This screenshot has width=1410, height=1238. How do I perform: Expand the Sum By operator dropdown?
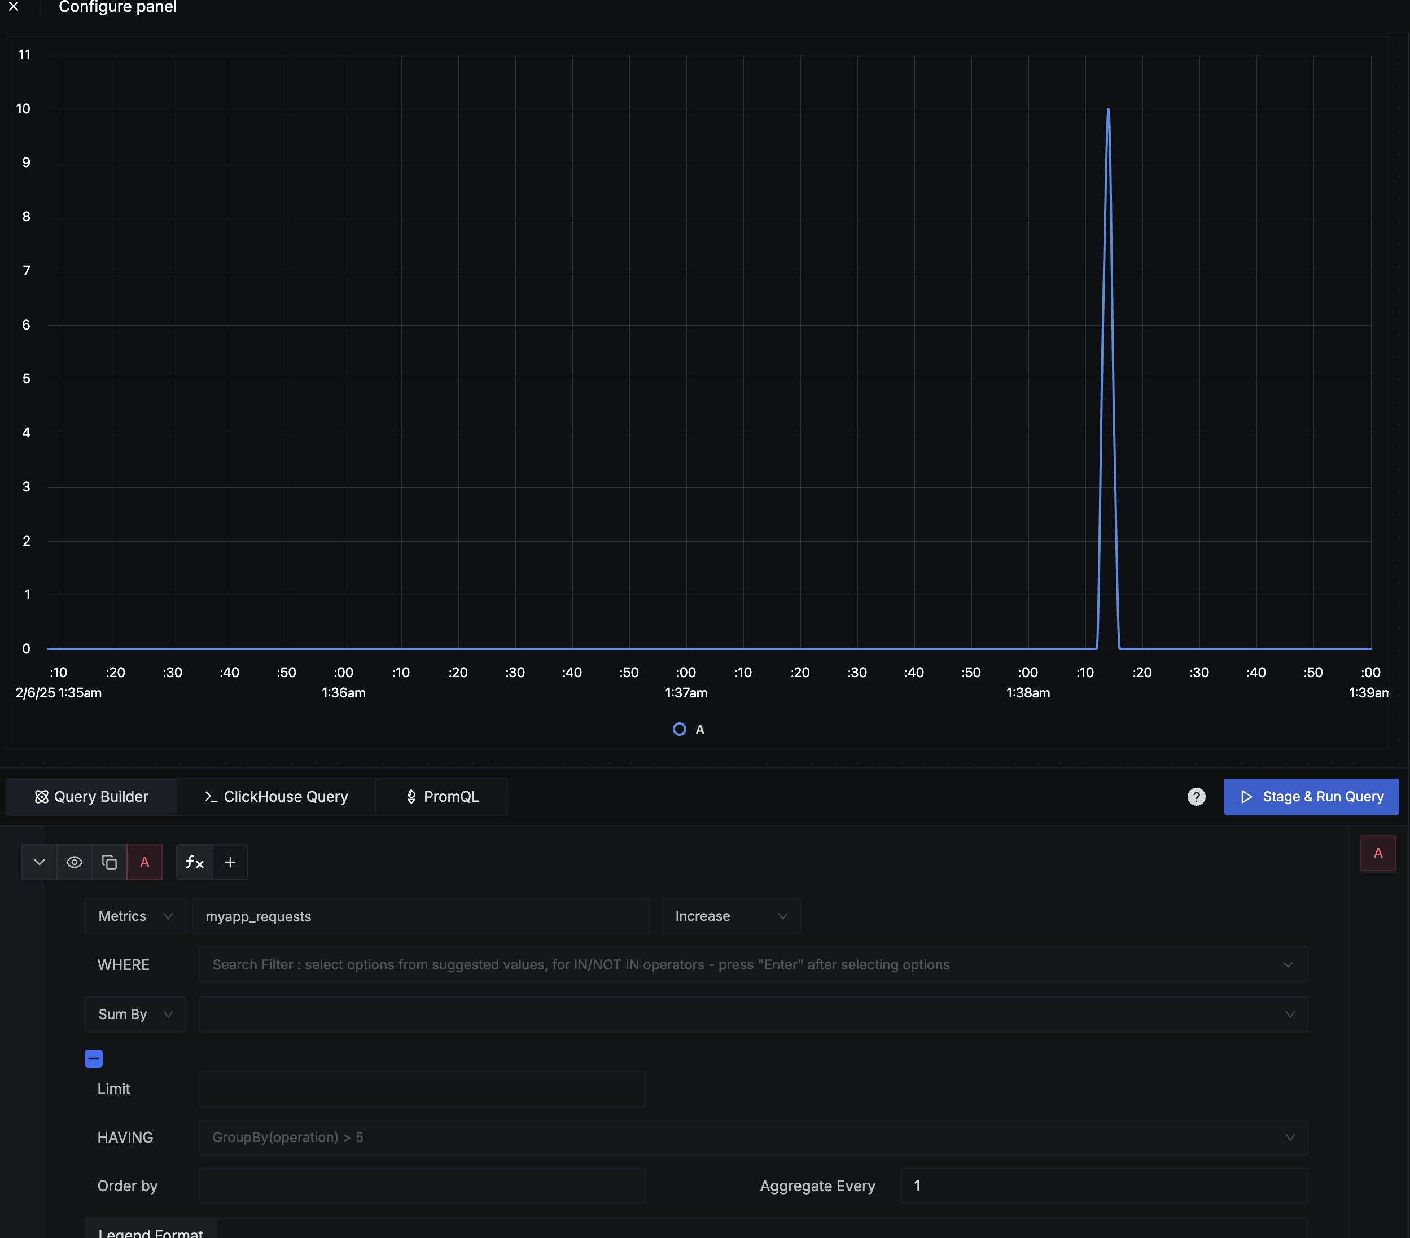tap(135, 1015)
